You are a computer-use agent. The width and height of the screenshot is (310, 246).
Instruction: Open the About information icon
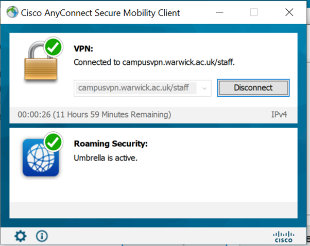point(42,236)
